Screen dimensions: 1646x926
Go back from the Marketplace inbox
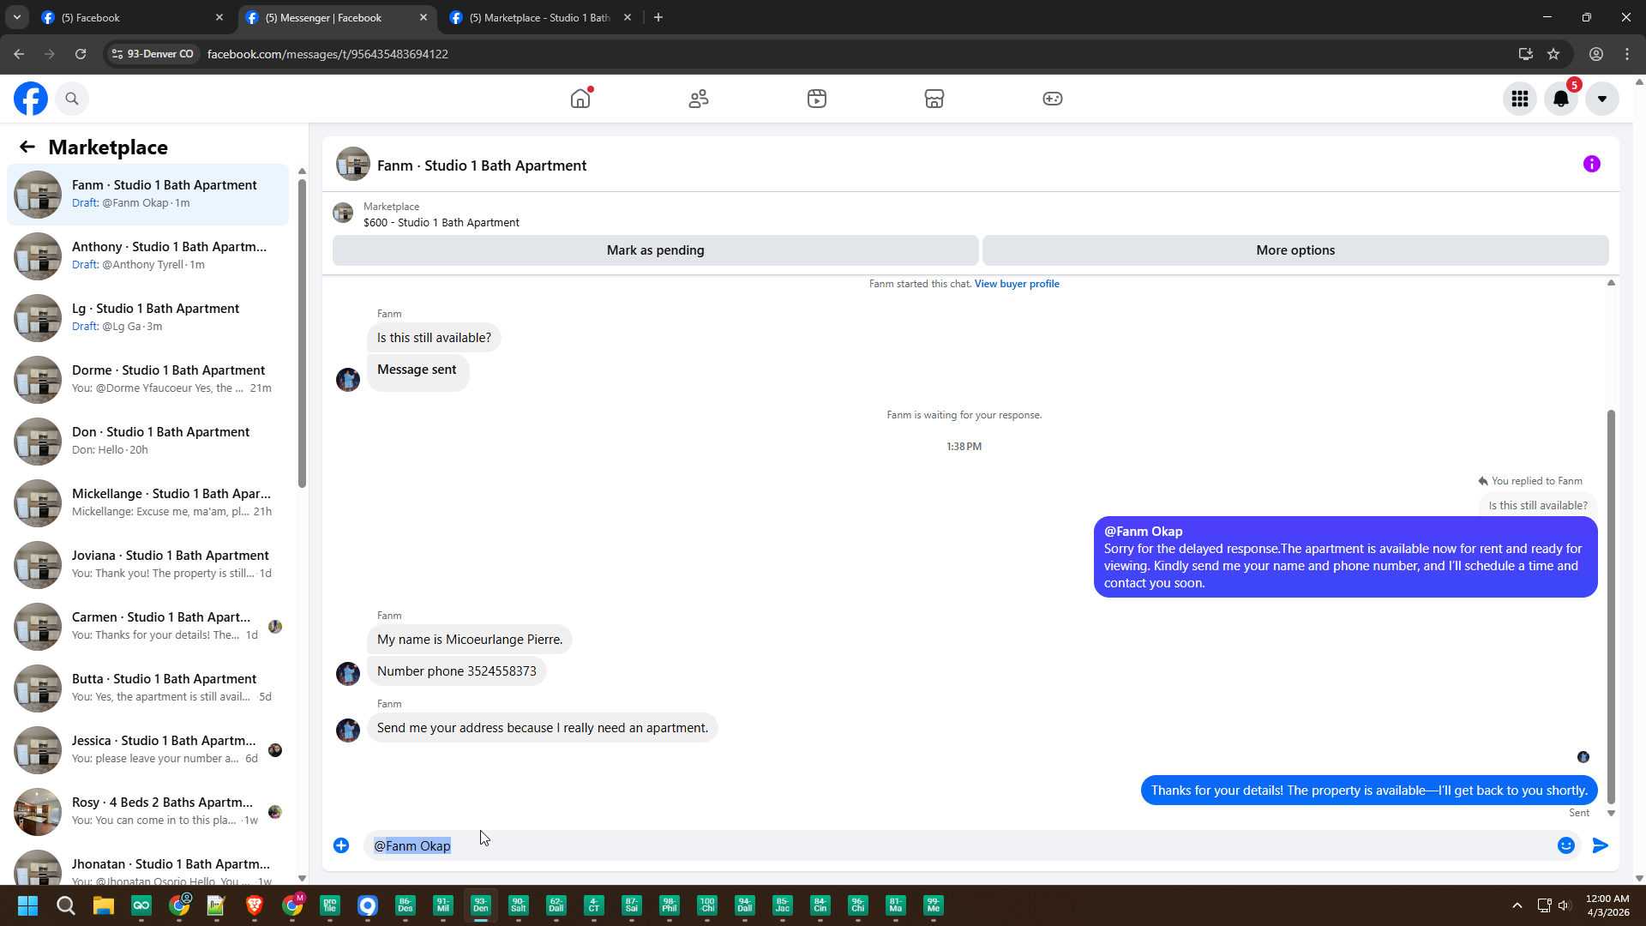click(x=27, y=147)
